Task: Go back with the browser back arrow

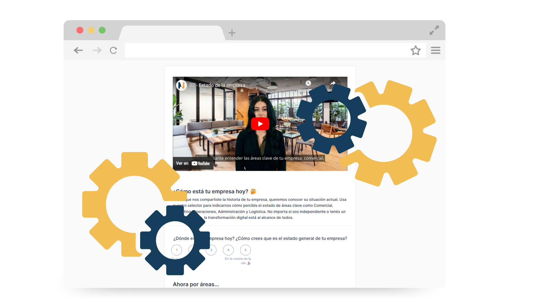Action: 78,50
